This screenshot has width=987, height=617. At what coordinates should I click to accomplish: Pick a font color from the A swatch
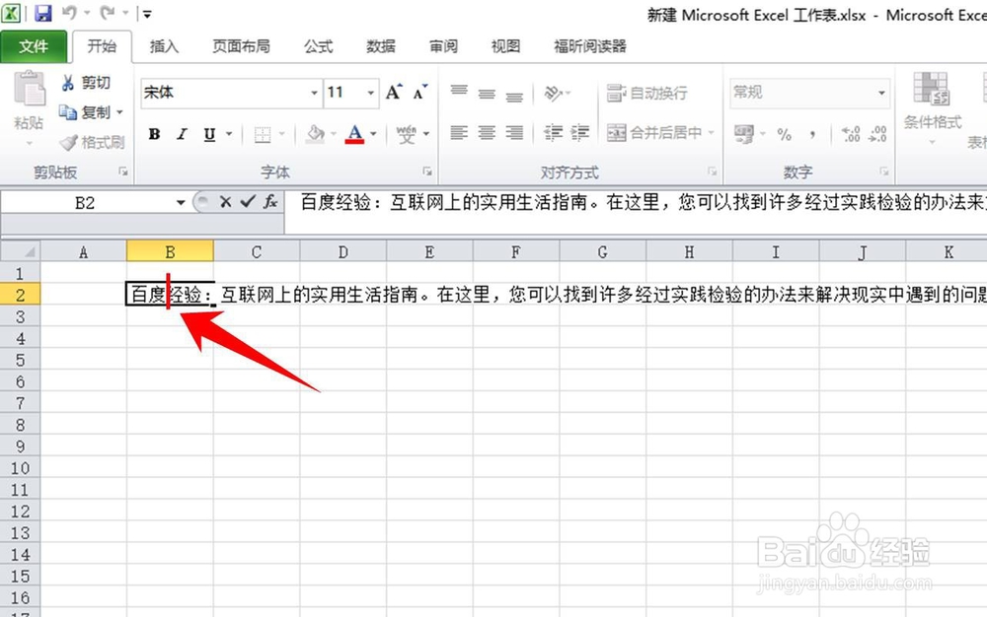(x=357, y=134)
